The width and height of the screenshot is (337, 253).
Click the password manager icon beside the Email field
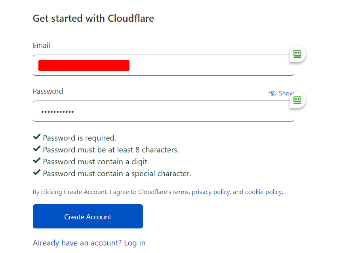297,54
